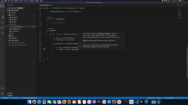Click the Scripts breadcrumb

coord(46,8)
